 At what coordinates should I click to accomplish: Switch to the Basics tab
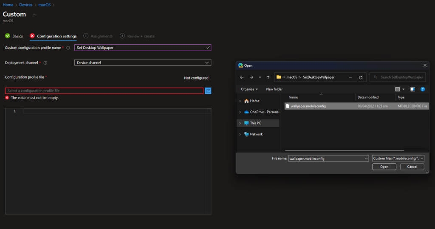[x=14, y=36]
